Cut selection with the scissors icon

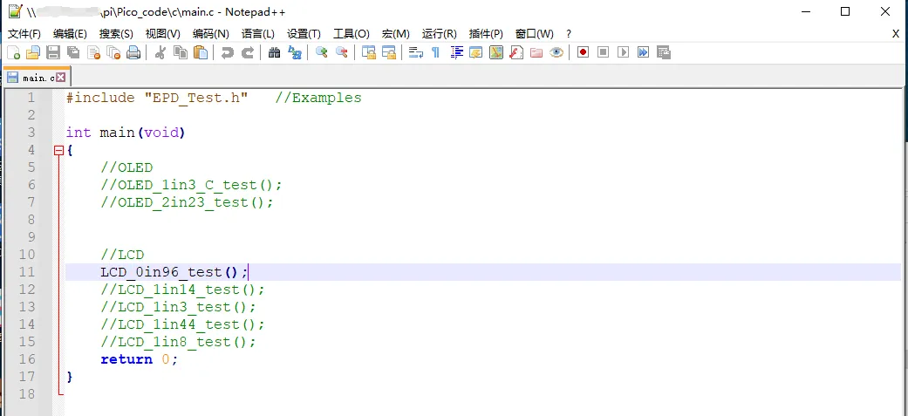(160, 52)
